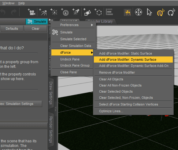178x150 pixels.
Task: Select the Geometry Editor grid icon
Action: pyautogui.click(x=128, y=12)
